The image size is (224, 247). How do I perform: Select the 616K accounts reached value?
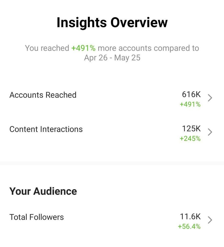(x=191, y=95)
